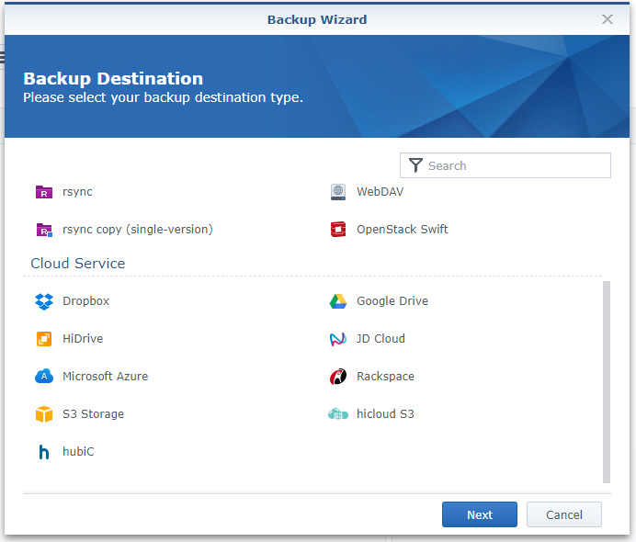Click the HiDrive label

coord(83,339)
